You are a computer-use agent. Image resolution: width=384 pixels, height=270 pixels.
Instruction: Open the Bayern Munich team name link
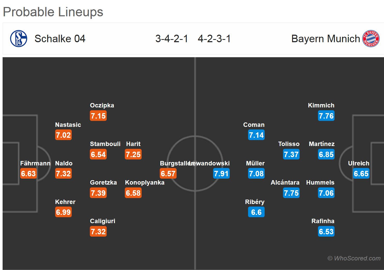click(325, 39)
